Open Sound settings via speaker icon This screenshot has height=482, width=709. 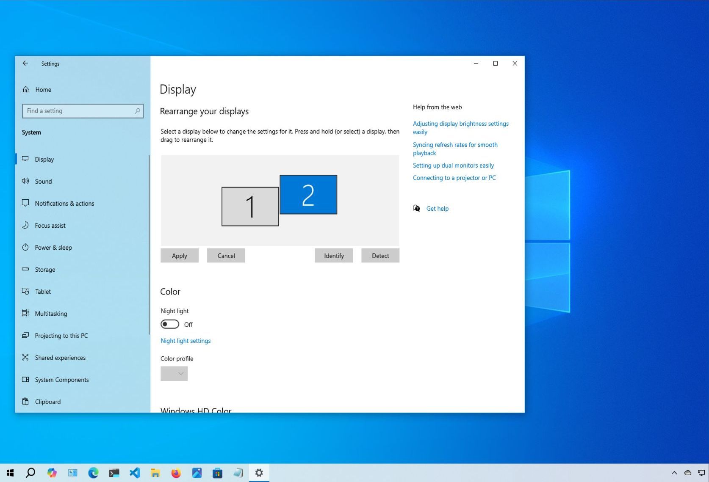click(x=26, y=181)
